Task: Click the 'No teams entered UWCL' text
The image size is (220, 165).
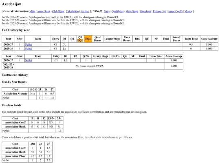Action: (x=90, y=66)
